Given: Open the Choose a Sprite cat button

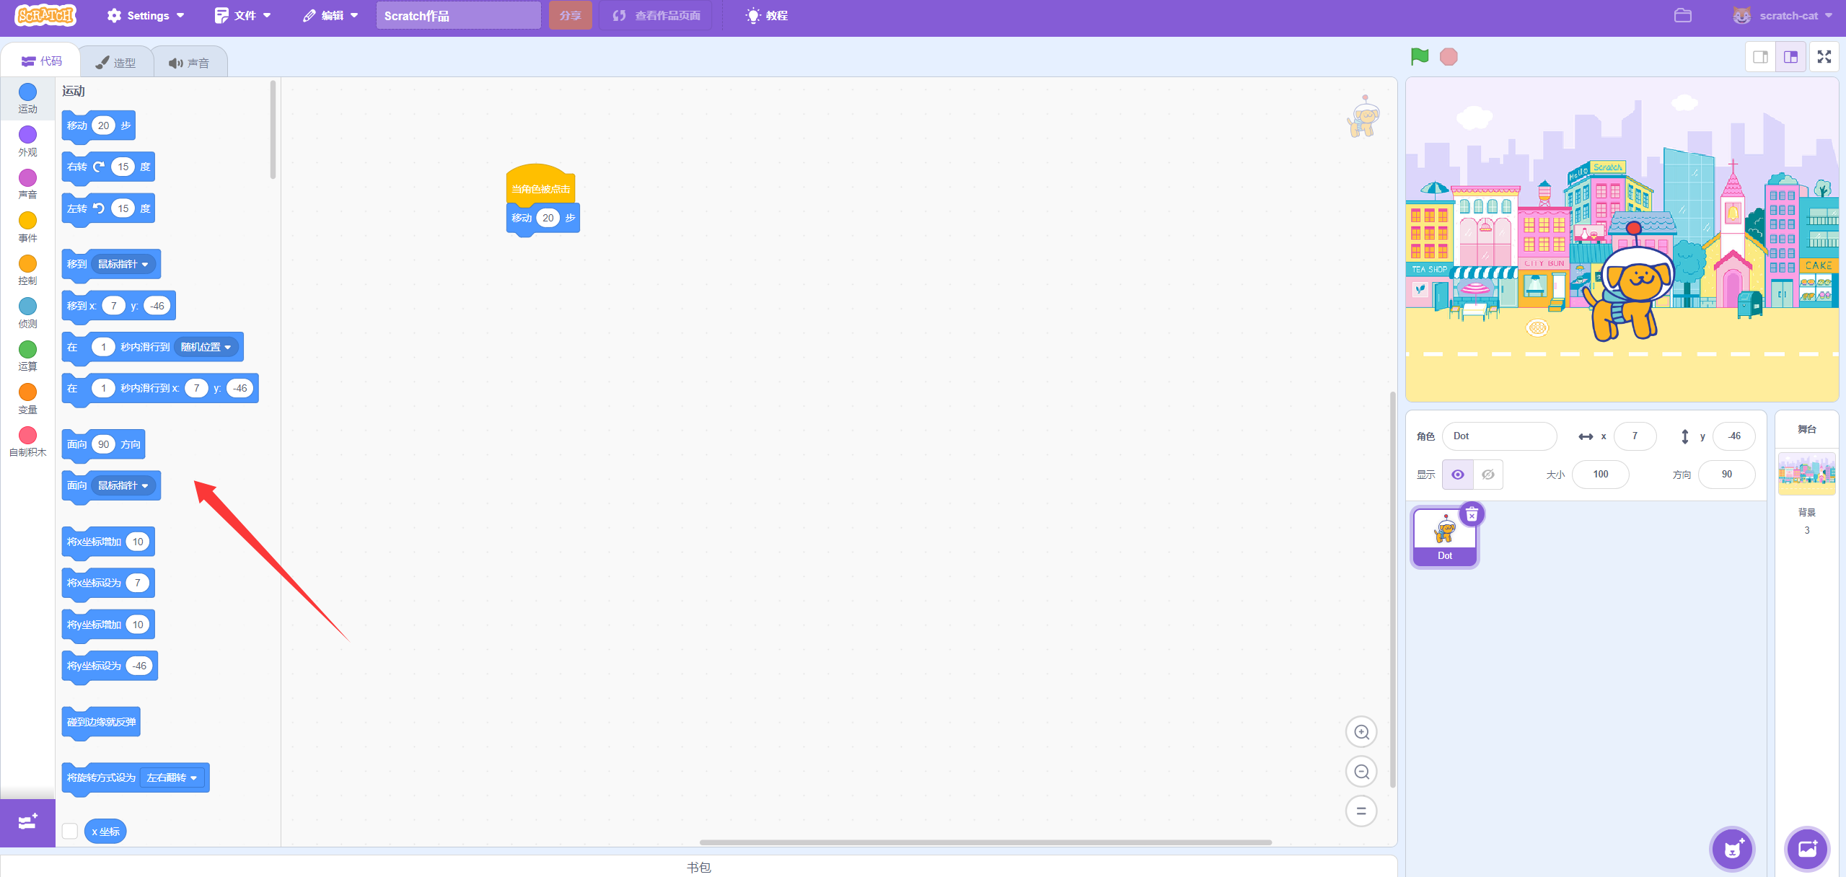Looking at the screenshot, I should [x=1732, y=849].
